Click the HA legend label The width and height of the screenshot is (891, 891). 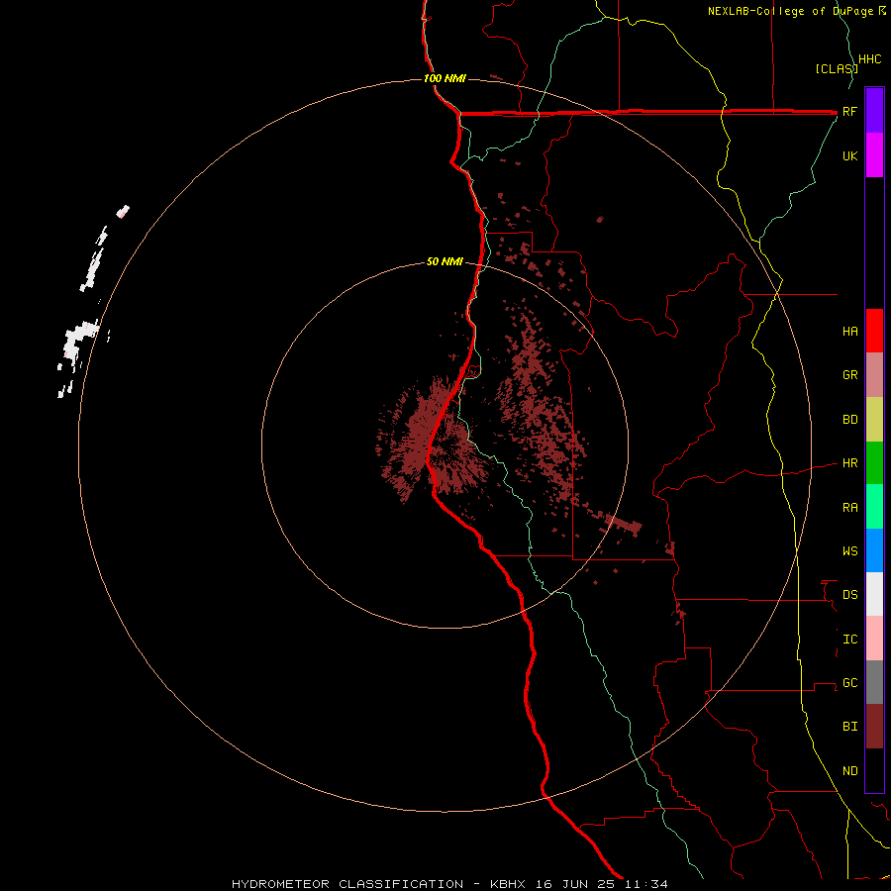coord(849,332)
